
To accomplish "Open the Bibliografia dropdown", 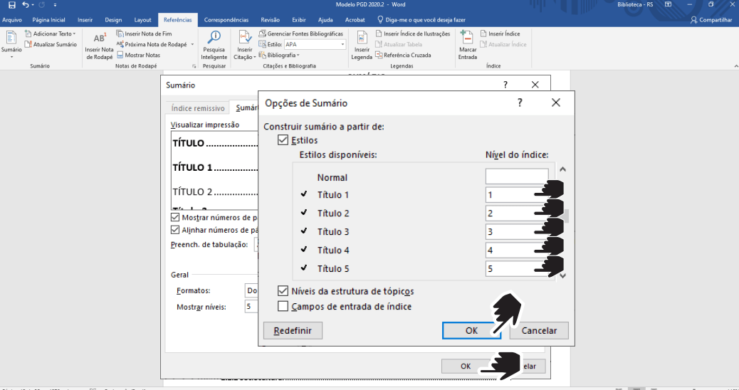I will tap(280, 55).
